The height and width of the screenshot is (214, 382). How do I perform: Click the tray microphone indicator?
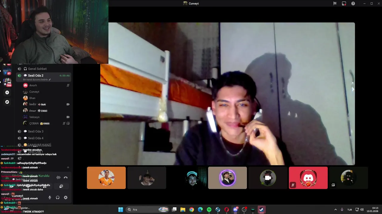342,210
